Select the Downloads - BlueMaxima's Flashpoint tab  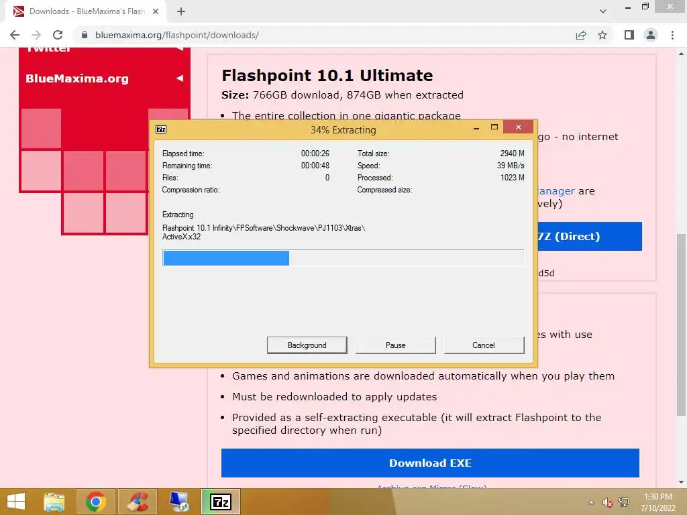coord(86,11)
